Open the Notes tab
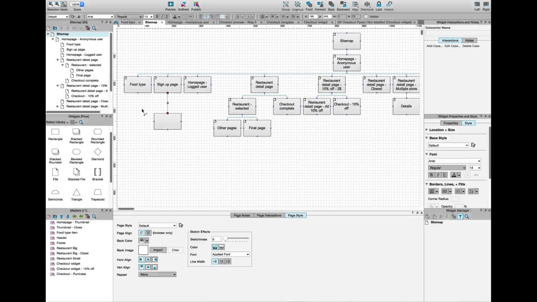 469,40
